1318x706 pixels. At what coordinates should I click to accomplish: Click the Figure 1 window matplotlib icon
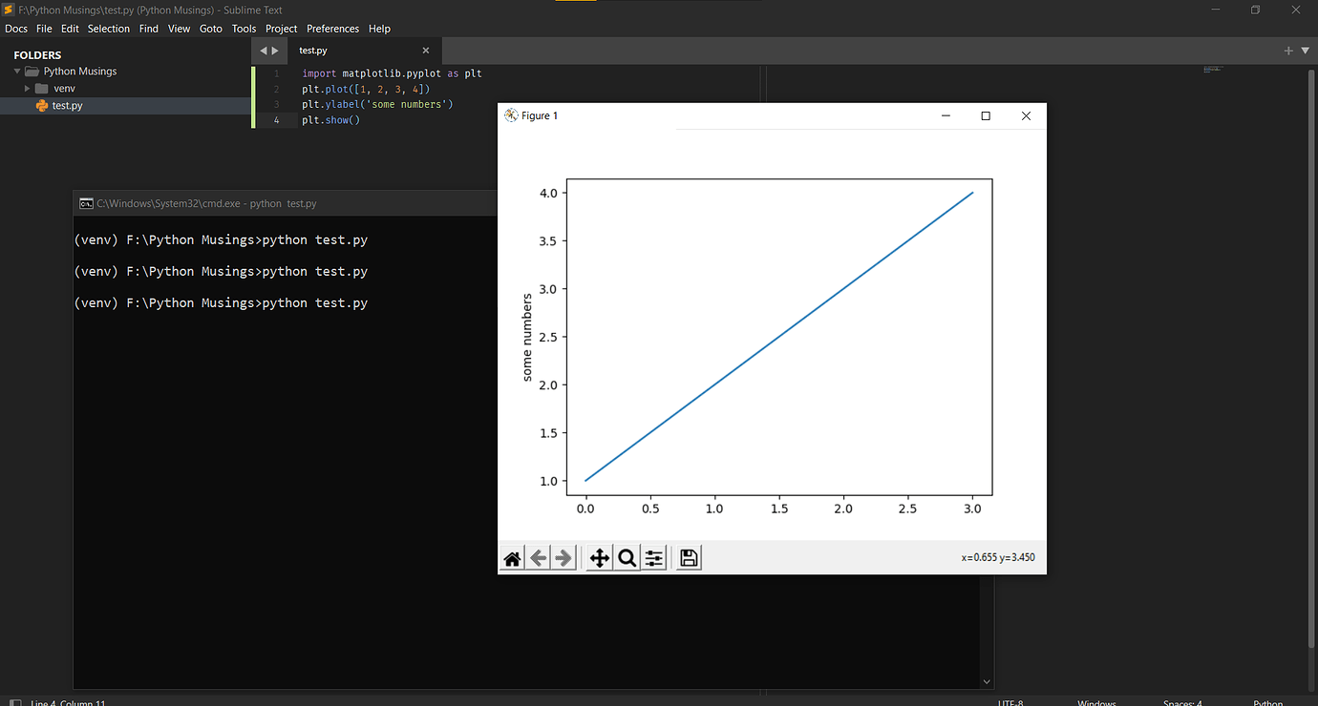pyautogui.click(x=510, y=115)
